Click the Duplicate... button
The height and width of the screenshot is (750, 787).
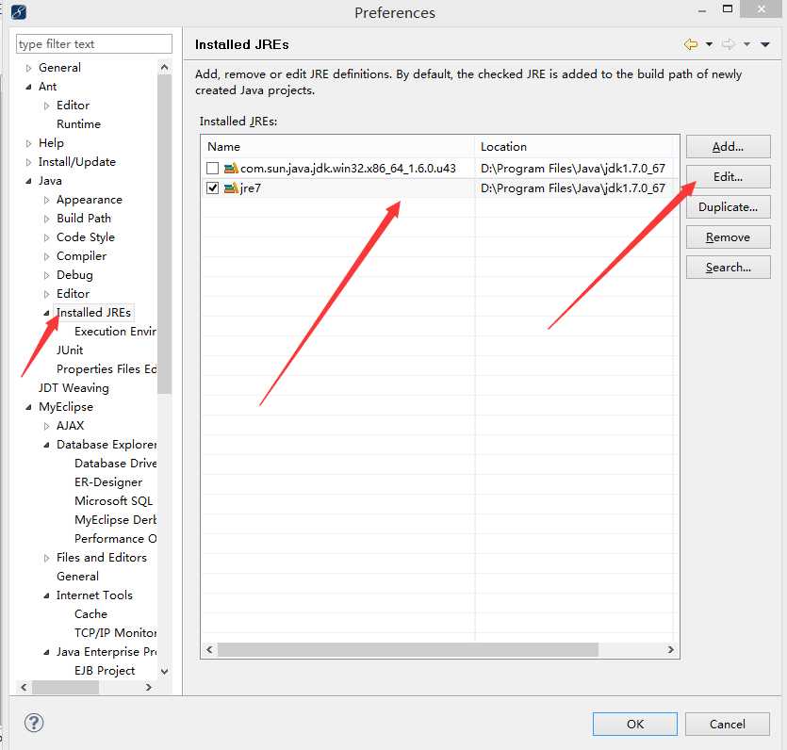tap(728, 206)
